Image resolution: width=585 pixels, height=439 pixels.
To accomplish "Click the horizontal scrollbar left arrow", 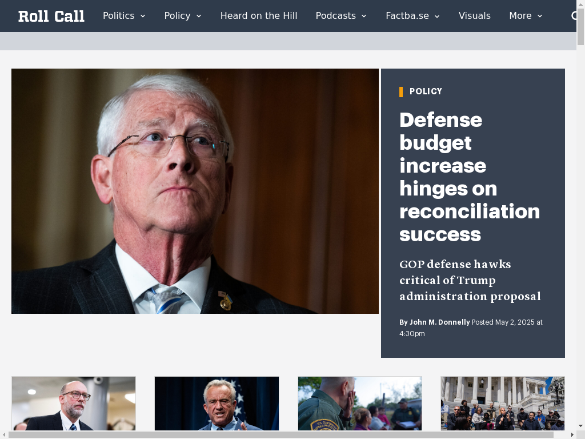I will pos(4,435).
